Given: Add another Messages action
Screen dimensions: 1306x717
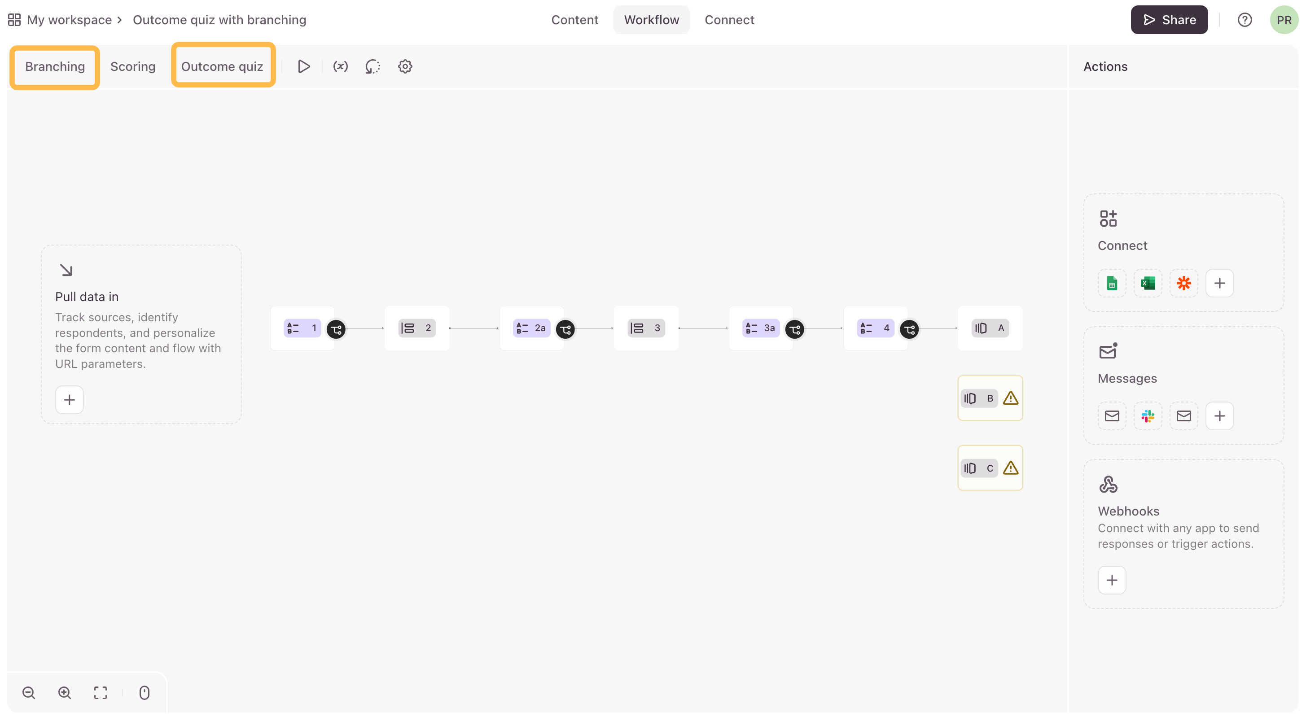Looking at the screenshot, I should point(1219,416).
